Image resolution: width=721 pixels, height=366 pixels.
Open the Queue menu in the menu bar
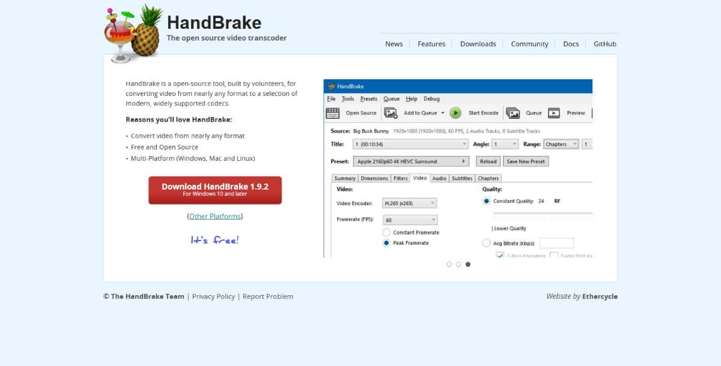click(391, 99)
